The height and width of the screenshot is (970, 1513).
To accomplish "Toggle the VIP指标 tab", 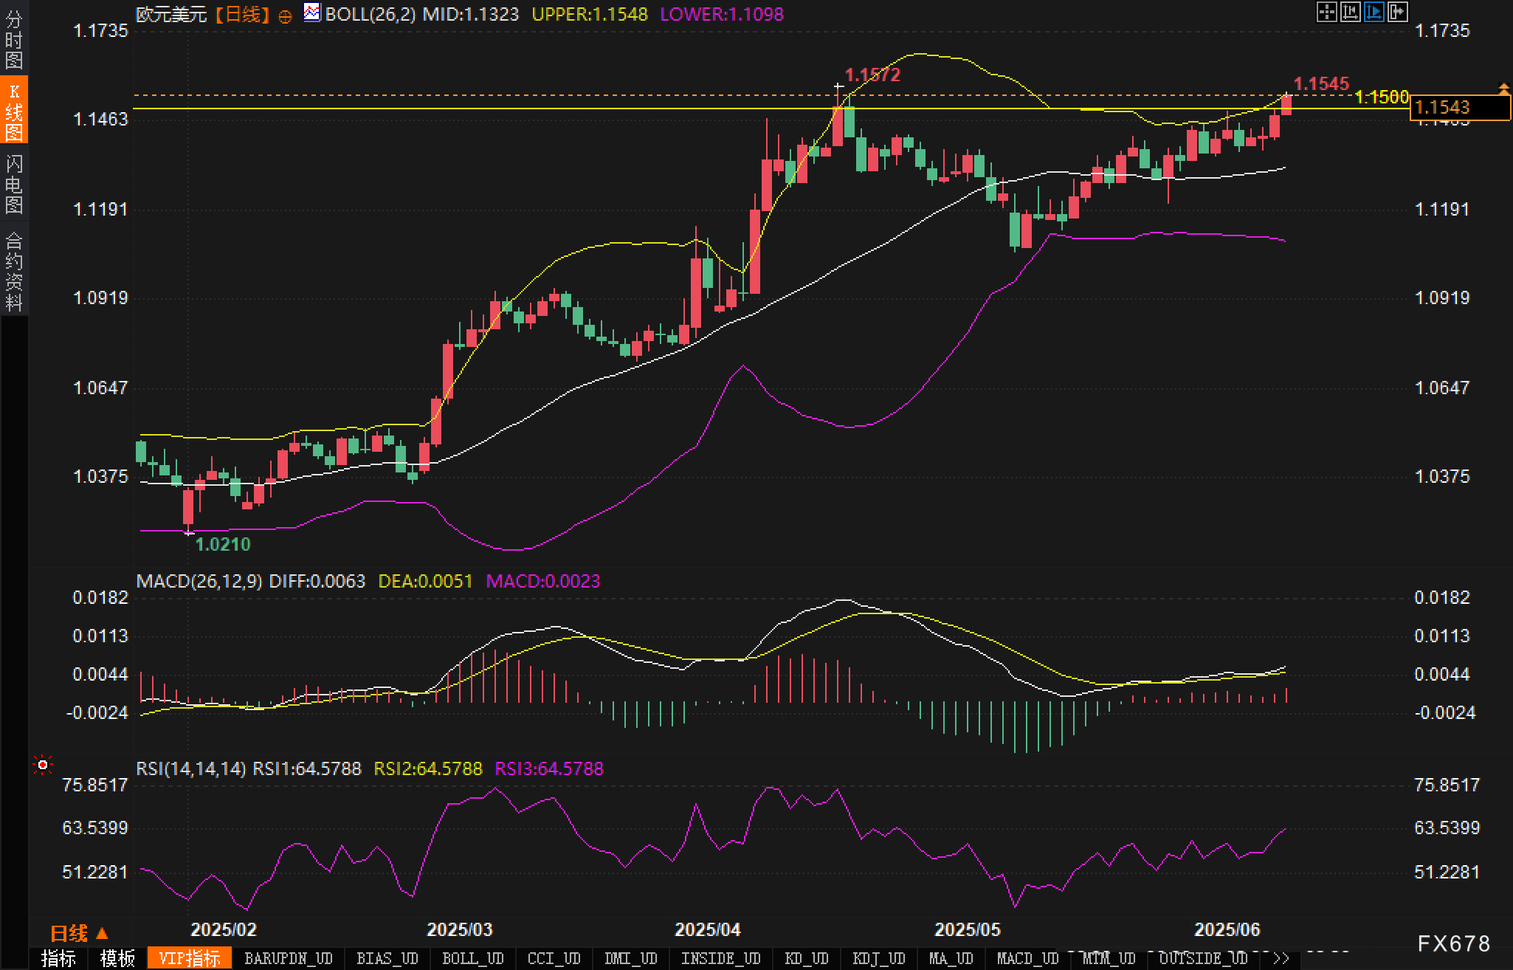I will point(190,958).
